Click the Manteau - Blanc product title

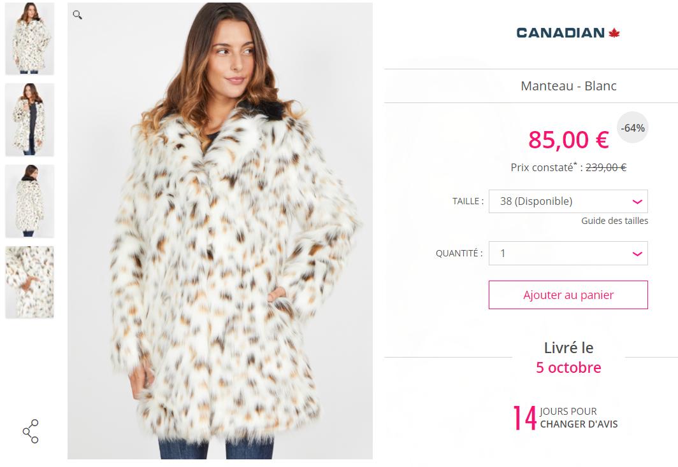[x=568, y=86]
